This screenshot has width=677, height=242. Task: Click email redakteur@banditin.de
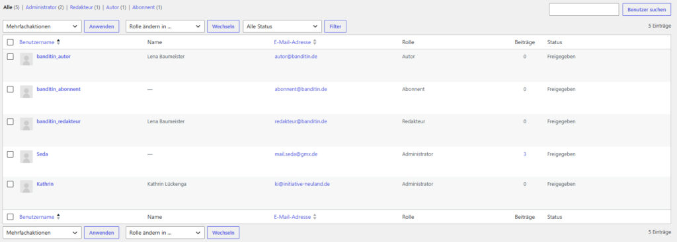pyautogui.click(x=301, y=121)
